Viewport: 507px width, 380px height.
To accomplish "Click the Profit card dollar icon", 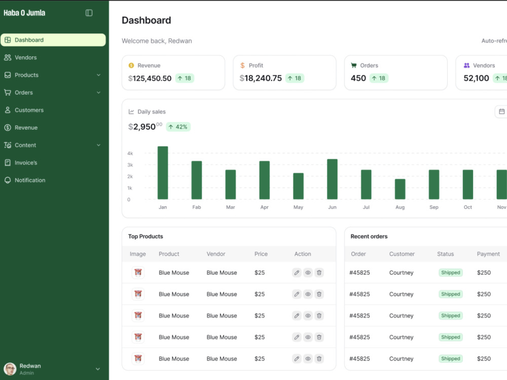I will [242, 65].
